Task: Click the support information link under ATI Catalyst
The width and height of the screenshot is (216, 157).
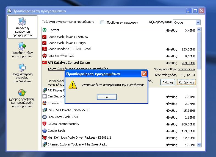Action: point(78,69)
